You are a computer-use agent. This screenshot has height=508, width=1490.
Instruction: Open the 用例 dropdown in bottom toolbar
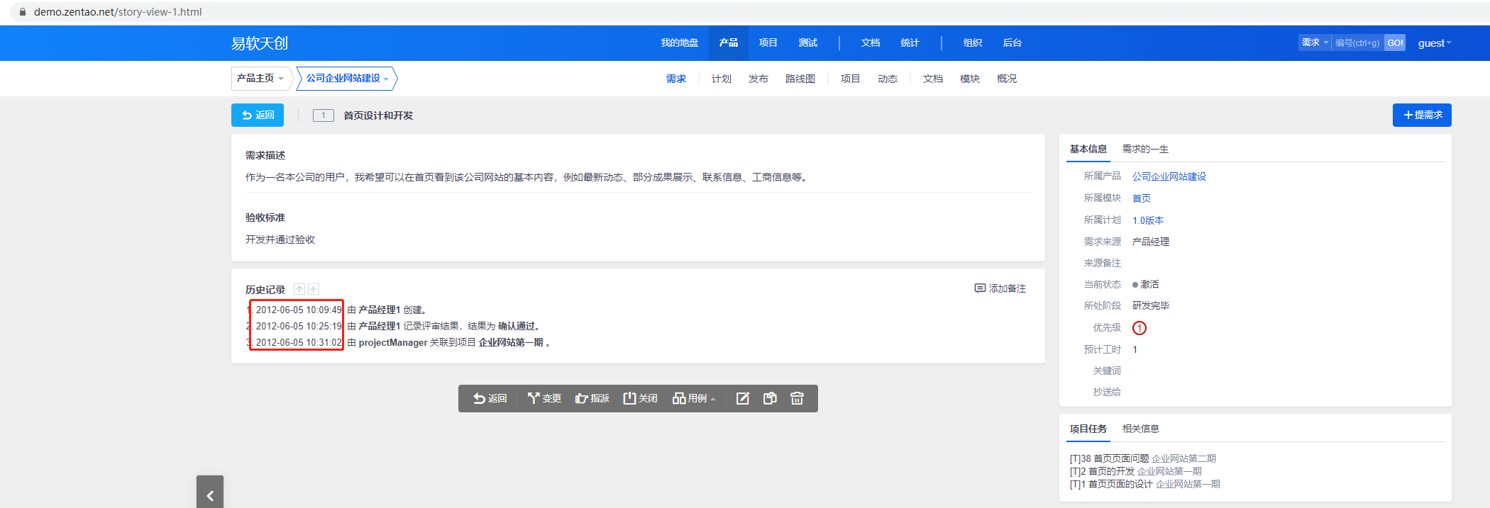(694, 398)
